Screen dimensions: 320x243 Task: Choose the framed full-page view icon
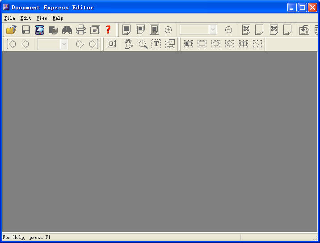(x=154, y=30)
